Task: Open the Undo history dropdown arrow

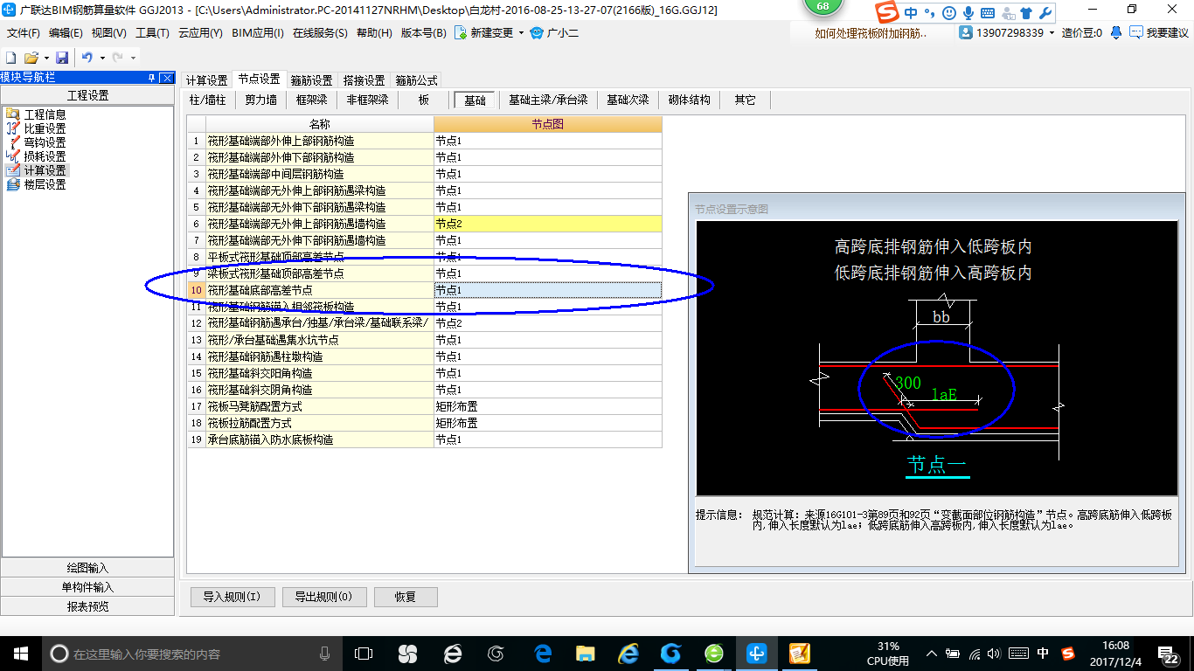Action: coord(101,58)
